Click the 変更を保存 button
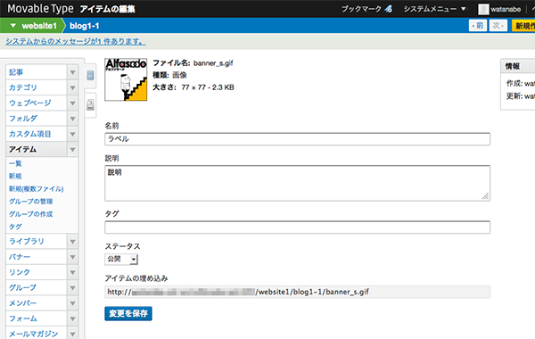 click(x=128, y=313)
